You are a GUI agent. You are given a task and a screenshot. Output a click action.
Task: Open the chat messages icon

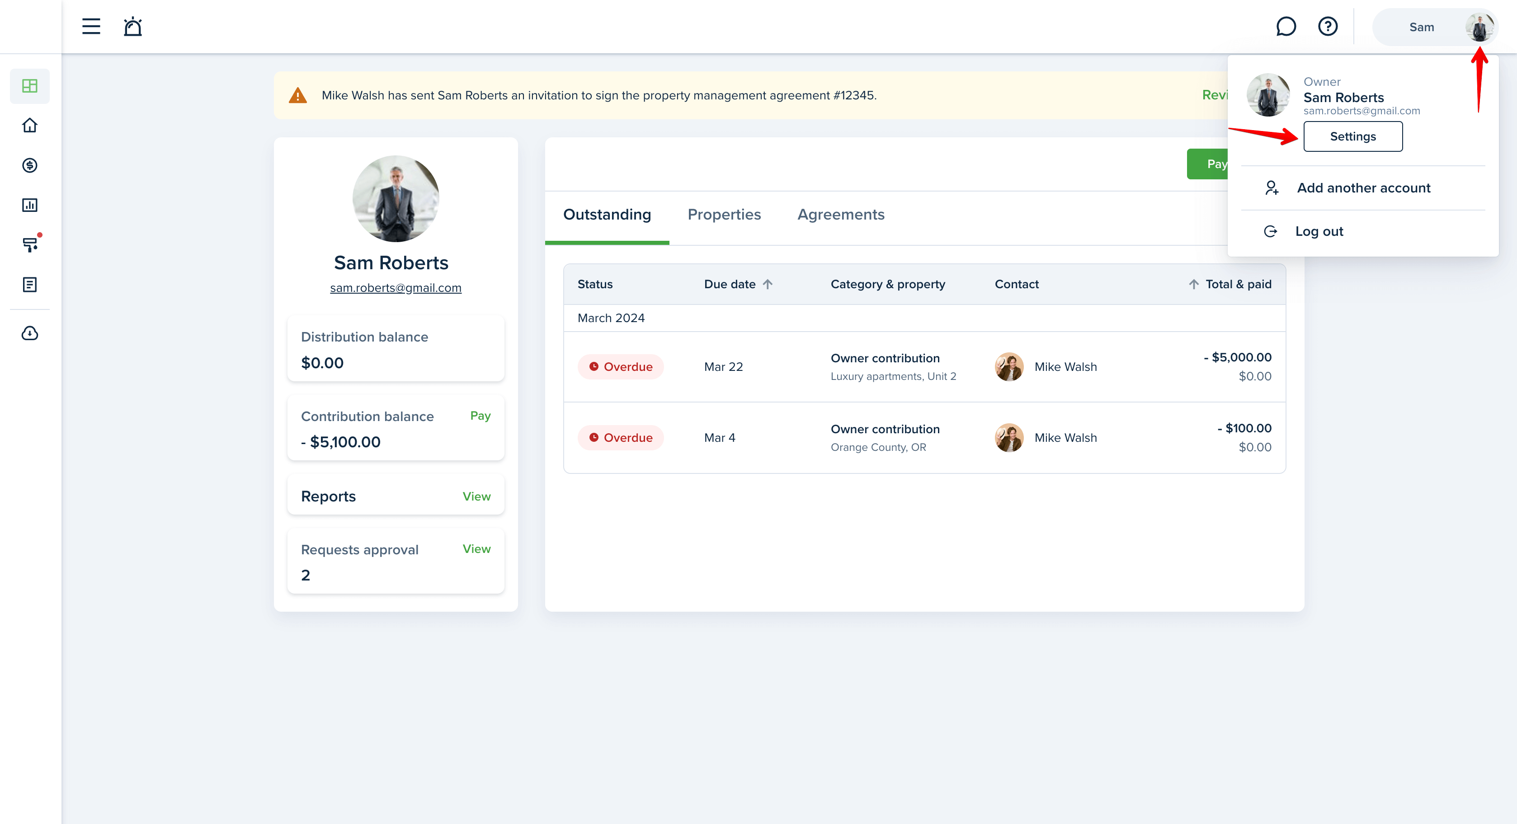pos(1286,27)
